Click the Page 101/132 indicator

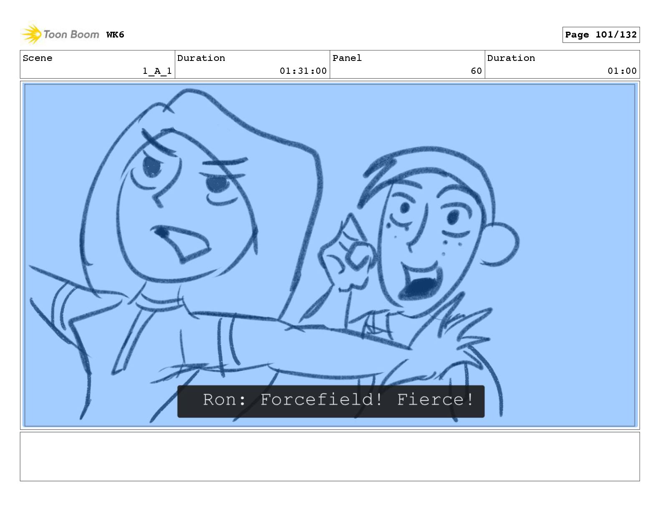click(601, 35)
